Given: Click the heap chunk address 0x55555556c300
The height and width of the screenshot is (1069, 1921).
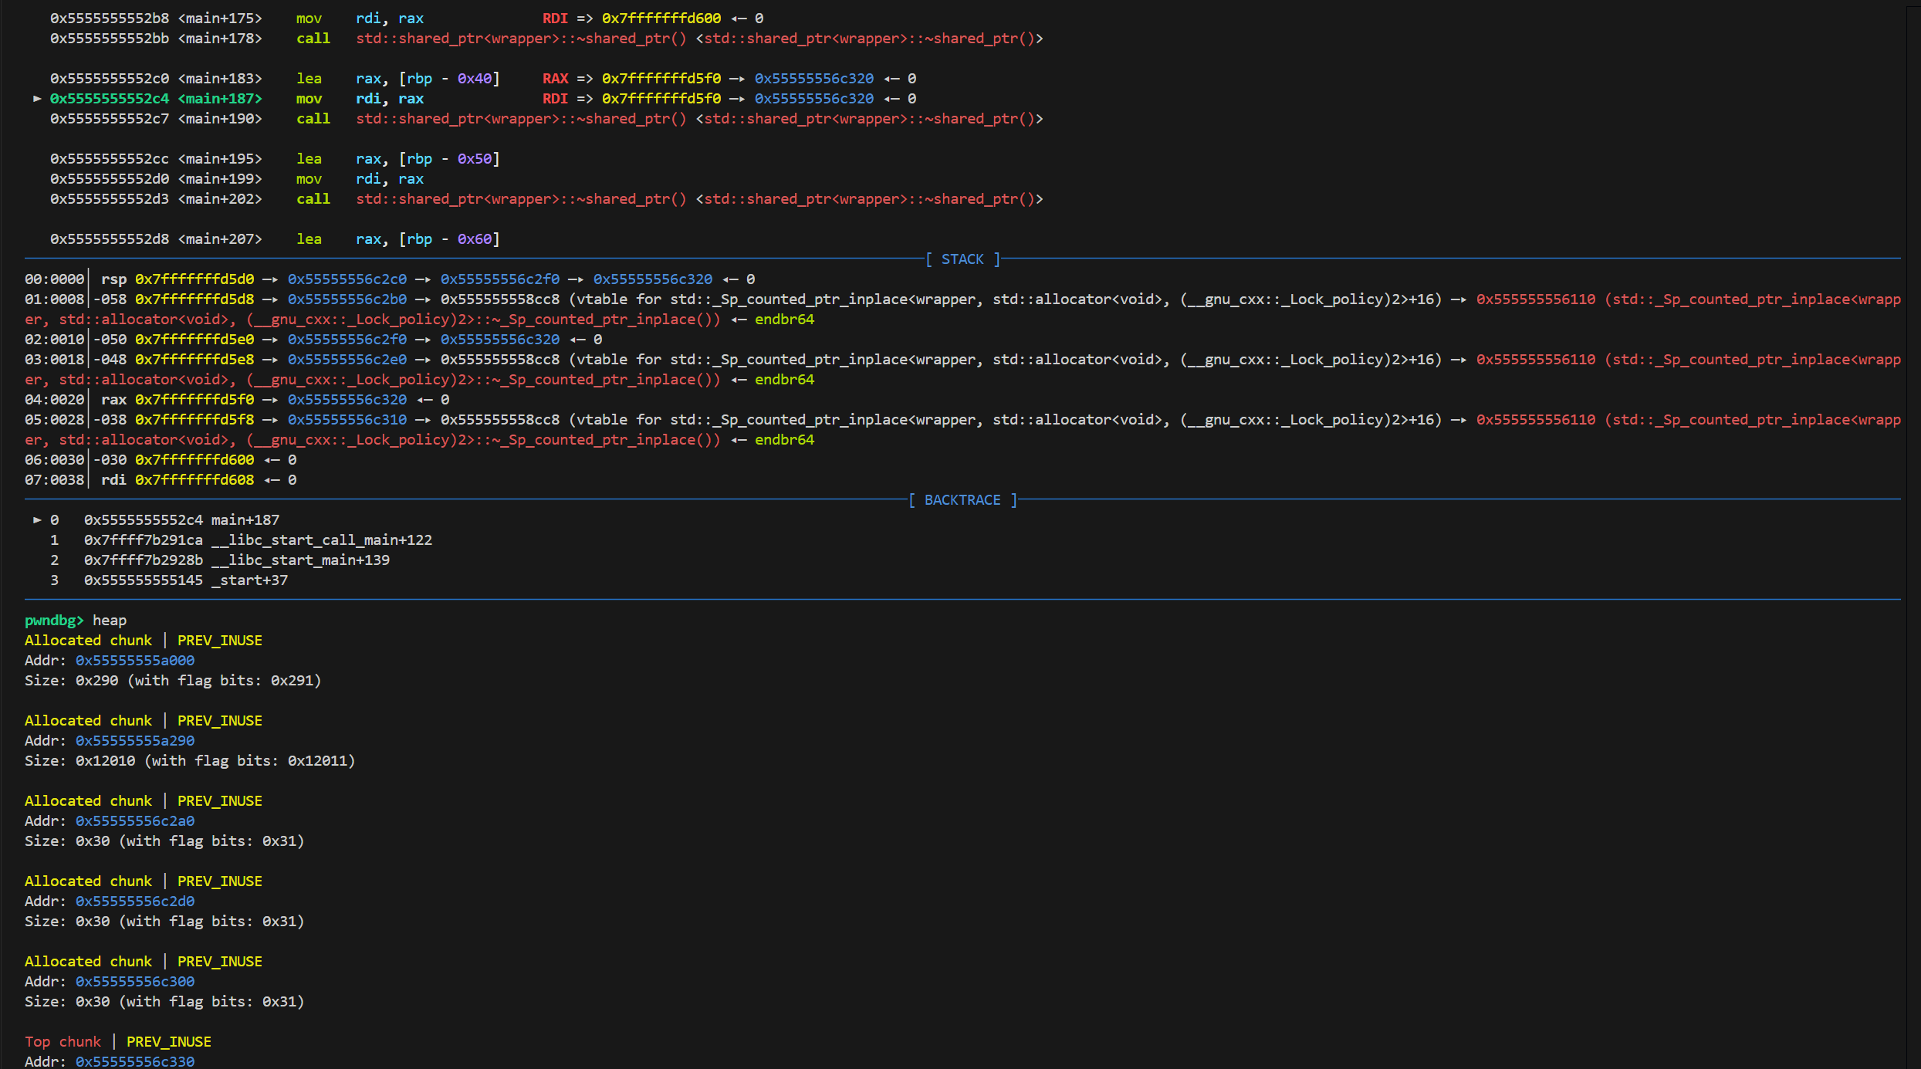Looking at the screenshot, I should pos(135,982).
